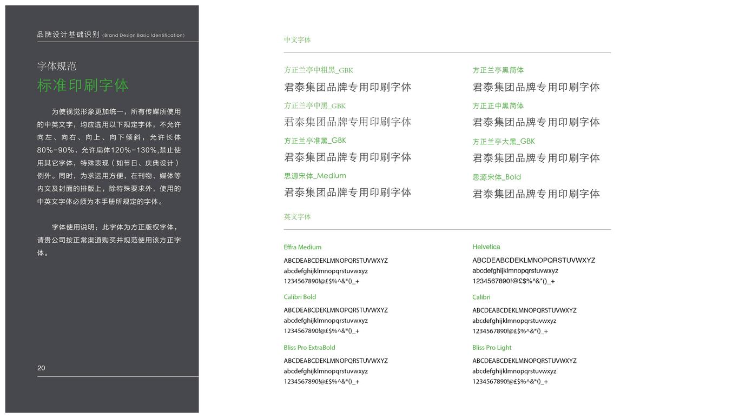Select the 中文字体 section heading

pyautogui.click(x=298, y=39)
